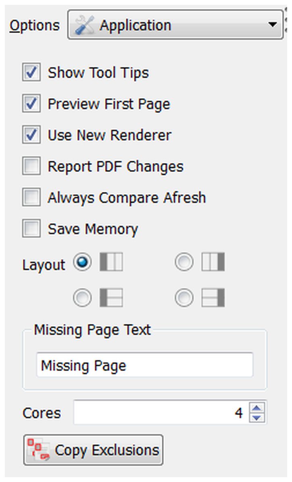The image size is (292, 482).
Task: Select the left-sidebar vertical split layout icon
Action: click(x=111, y=262)
